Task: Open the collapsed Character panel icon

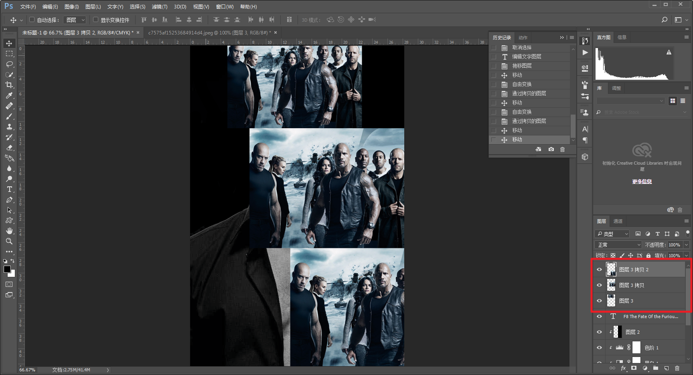Action: click(585, 129)
